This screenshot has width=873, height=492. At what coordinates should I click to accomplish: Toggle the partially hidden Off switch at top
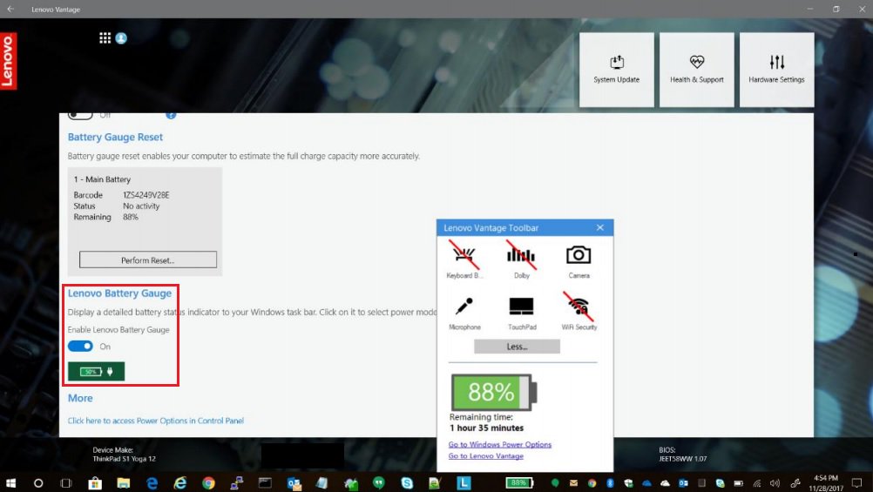tap(80, 116)
